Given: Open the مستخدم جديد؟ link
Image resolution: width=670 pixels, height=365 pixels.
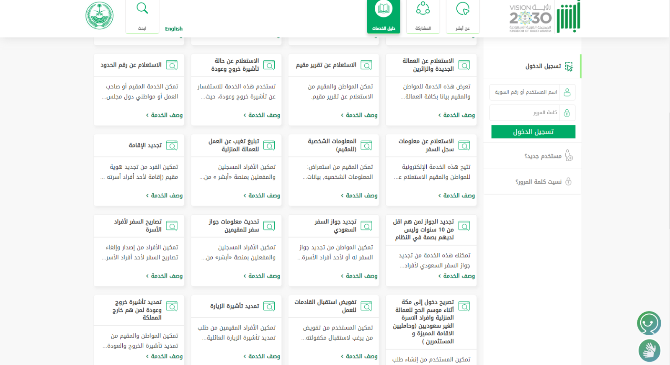Looking at the screenshot, I should pos(543,156).
